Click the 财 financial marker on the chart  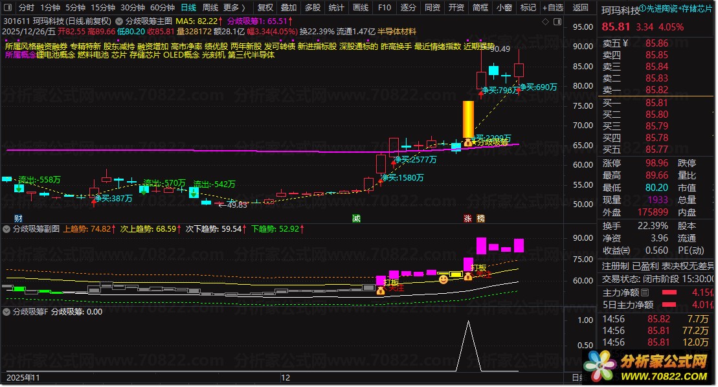click(x=18, y=218)
